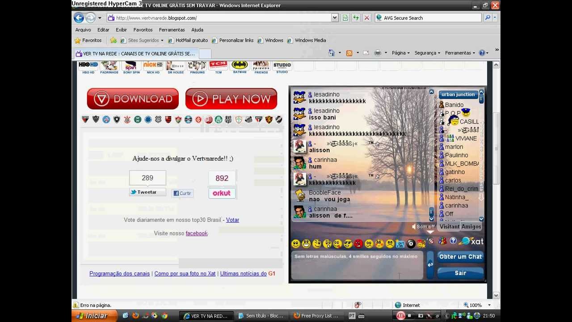572x322 pixels.
Task: Select the Flamengo team crest
Action: click(168, 119)
